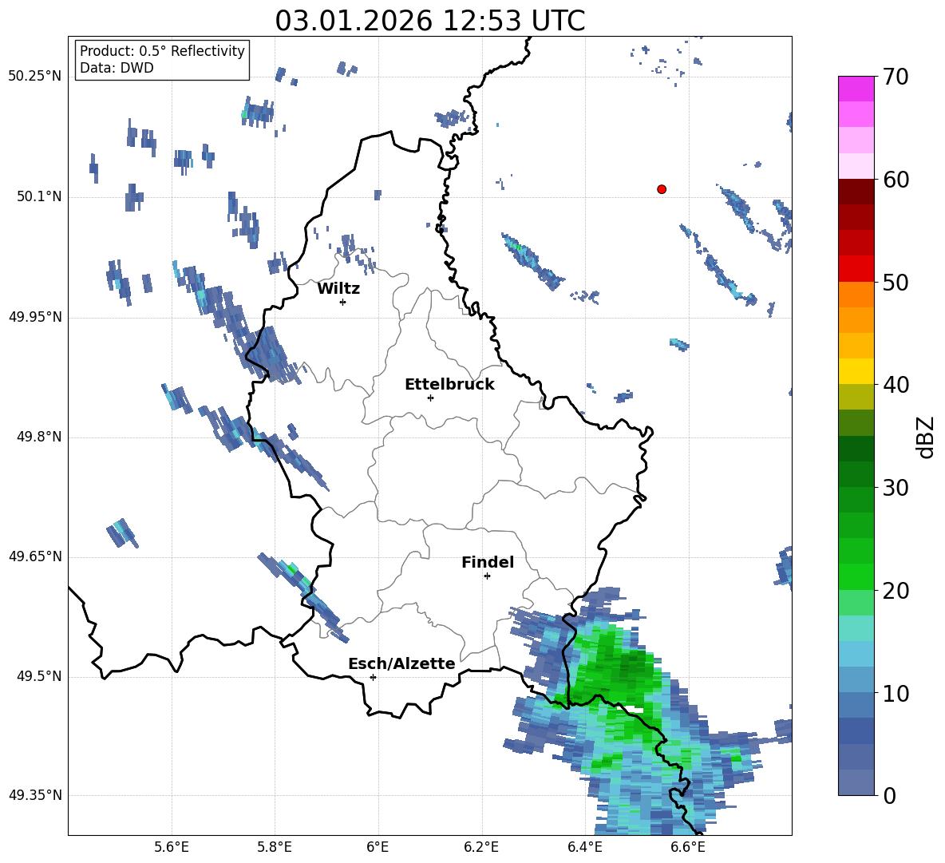Click the 6.2°E longitude axis label
Screen dimensions: 945x863
(x=481, y=847)
